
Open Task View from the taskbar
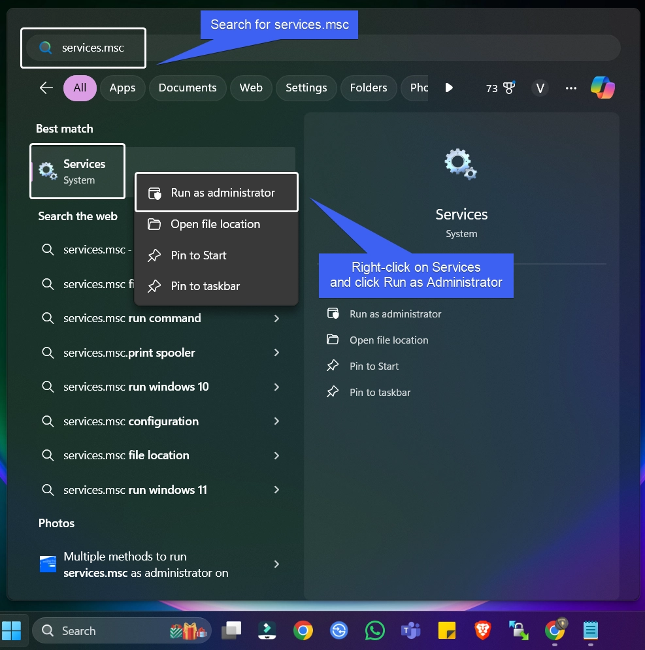click(231, 630)
